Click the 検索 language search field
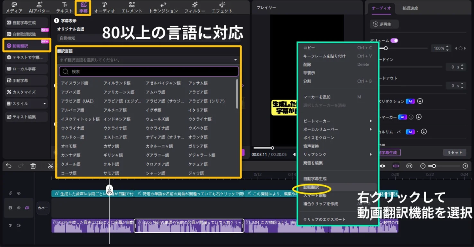Viewport: 474px width, 247px height. tap(148, 70)
